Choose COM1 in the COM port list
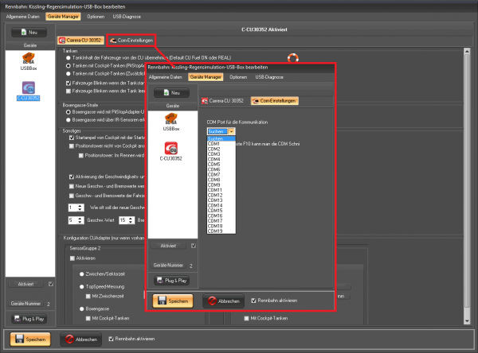The image size is (478, 353). tap(221, 144)
